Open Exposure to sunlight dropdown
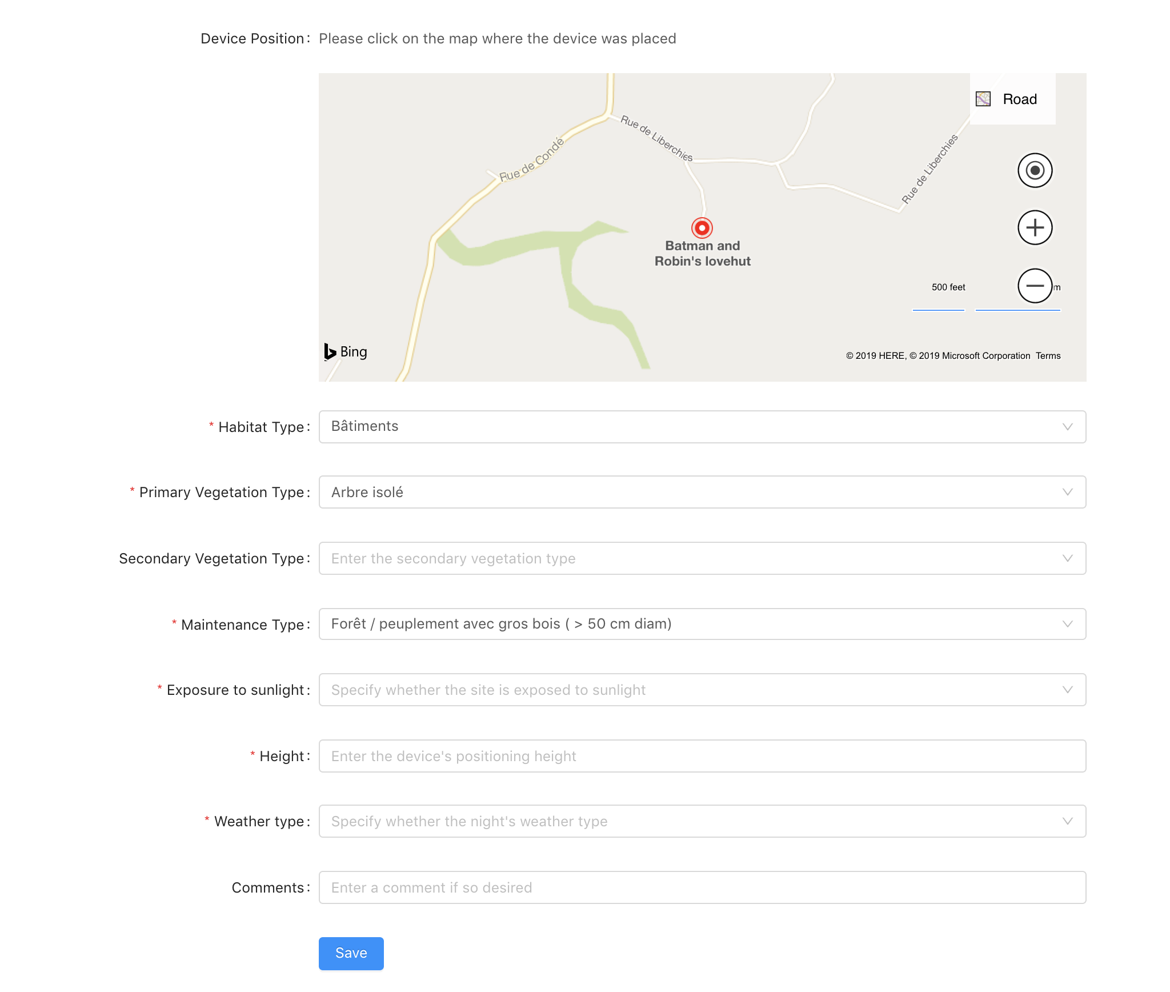The image size is (1170, 992). point(702,690)
